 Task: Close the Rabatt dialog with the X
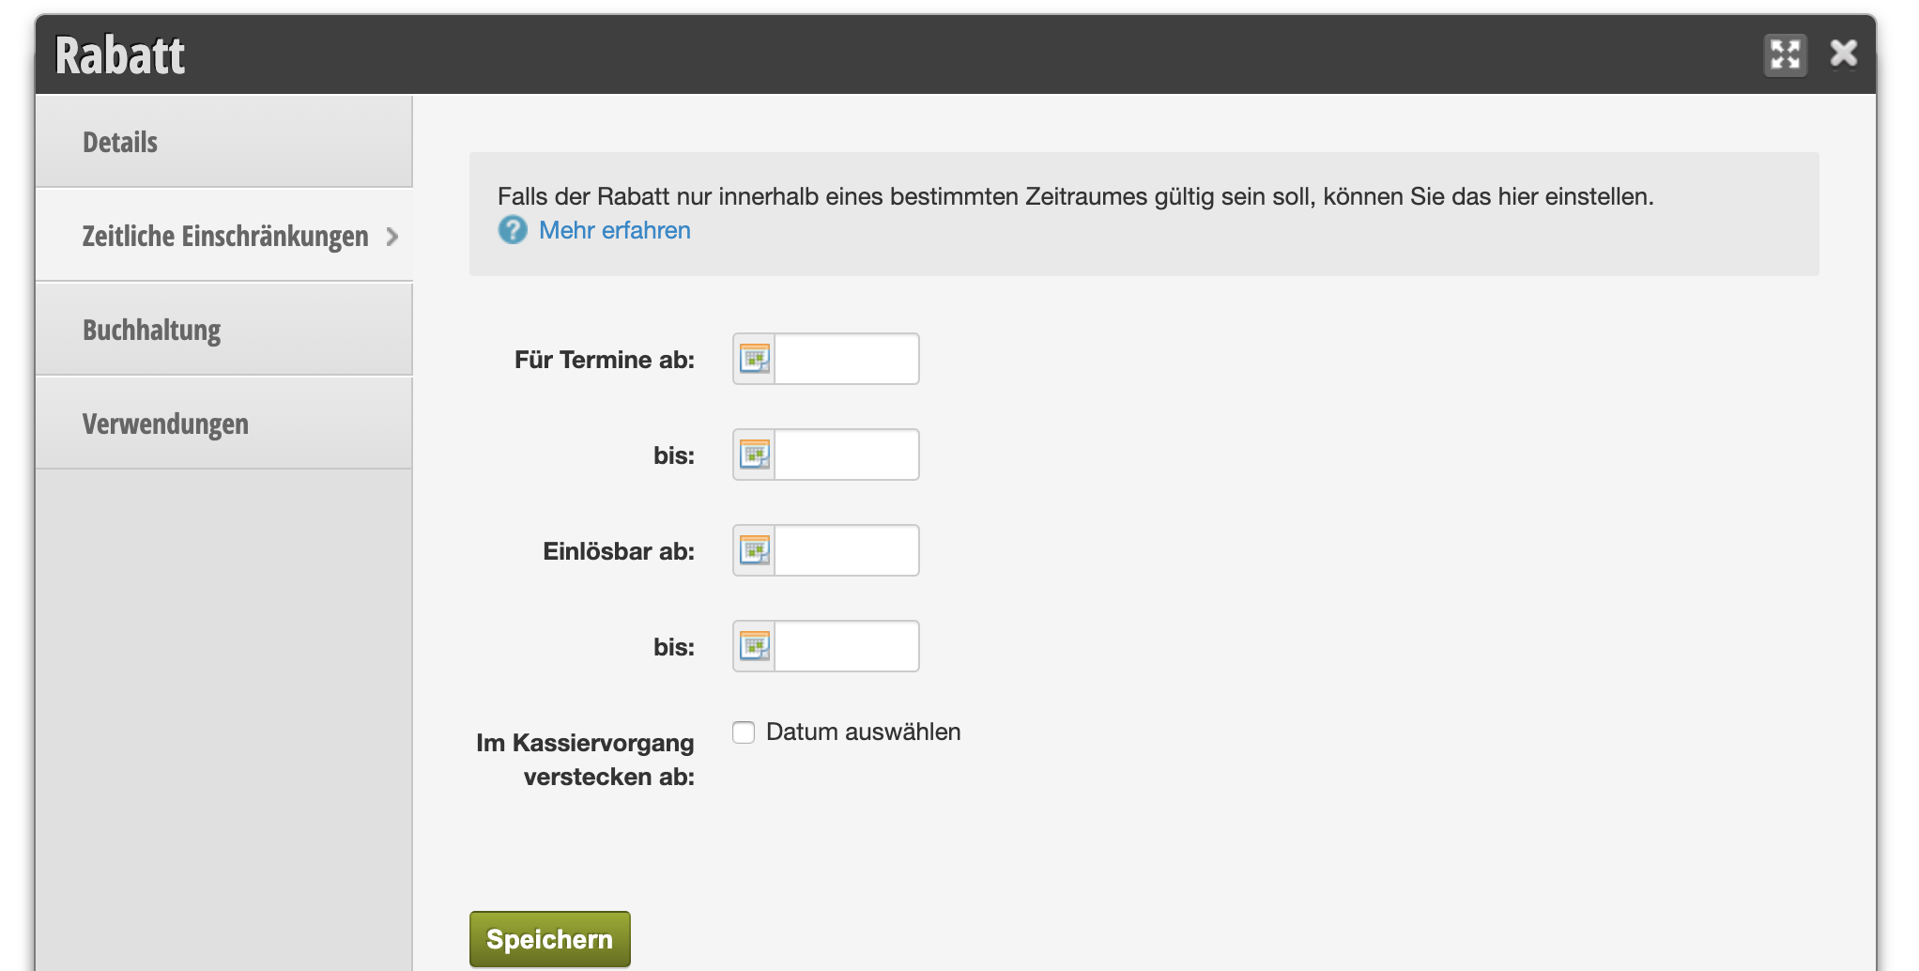1843,54
